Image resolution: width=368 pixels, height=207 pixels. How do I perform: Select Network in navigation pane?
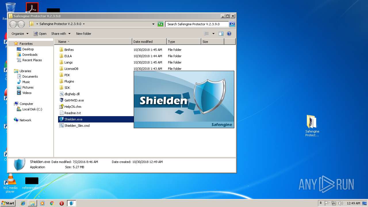[25, 120]
